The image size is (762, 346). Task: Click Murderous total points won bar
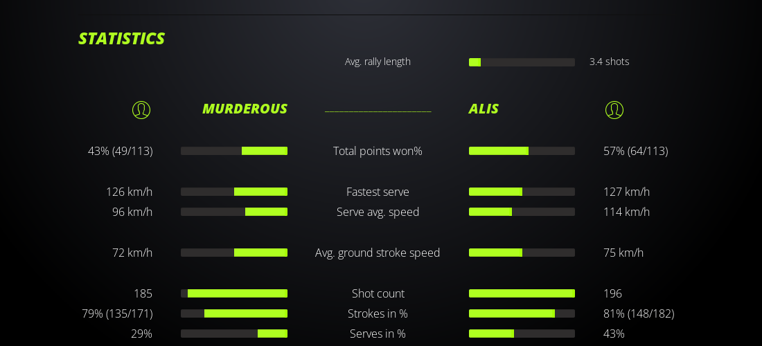tap(234, 151)
